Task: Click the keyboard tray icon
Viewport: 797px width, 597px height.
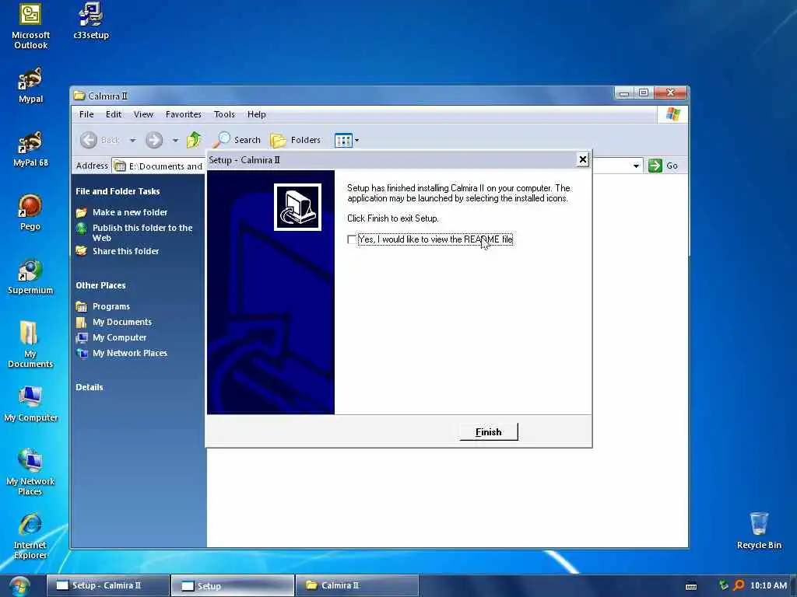Action: [x=691, y=586]
